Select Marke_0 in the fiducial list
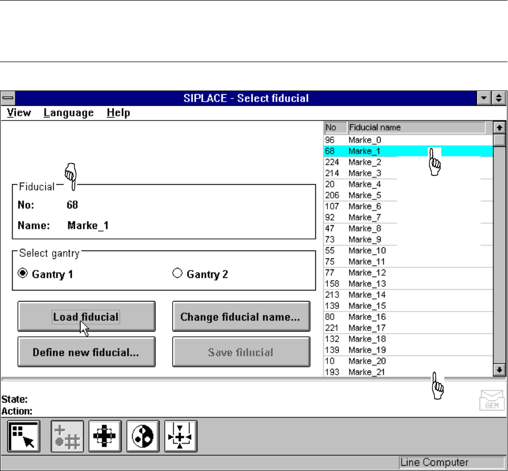 [x=408, y=140]
